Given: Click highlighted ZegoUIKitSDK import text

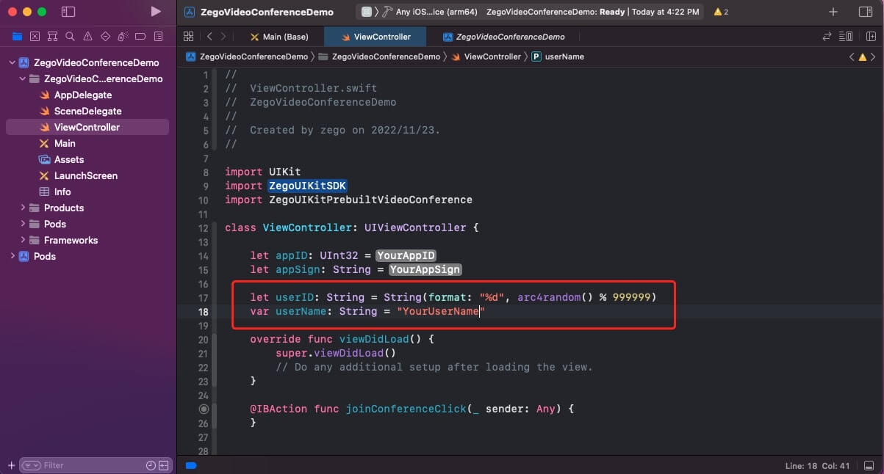Looking at the screenshot, I should [307, 186].
